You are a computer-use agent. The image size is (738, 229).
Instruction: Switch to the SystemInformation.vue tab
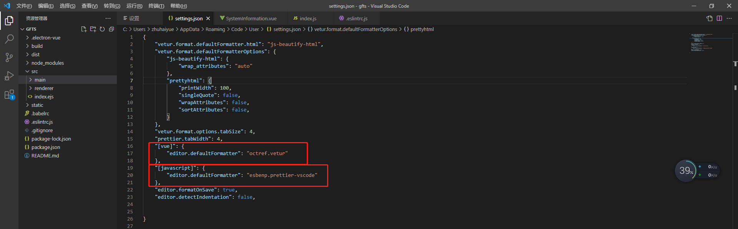click(251, 18)
